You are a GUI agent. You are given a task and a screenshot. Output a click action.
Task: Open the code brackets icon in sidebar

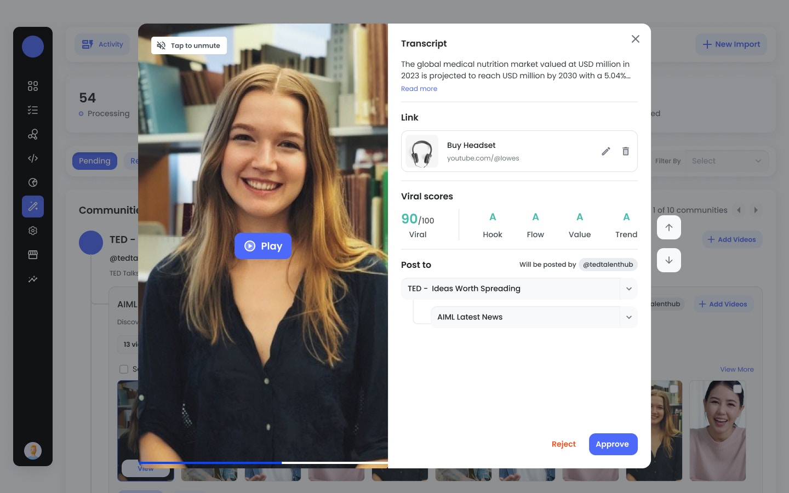(x=33, y=158)
